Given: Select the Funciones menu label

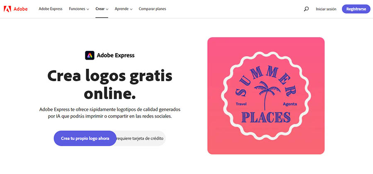Looking at the screenshot, I should (77, 9).
